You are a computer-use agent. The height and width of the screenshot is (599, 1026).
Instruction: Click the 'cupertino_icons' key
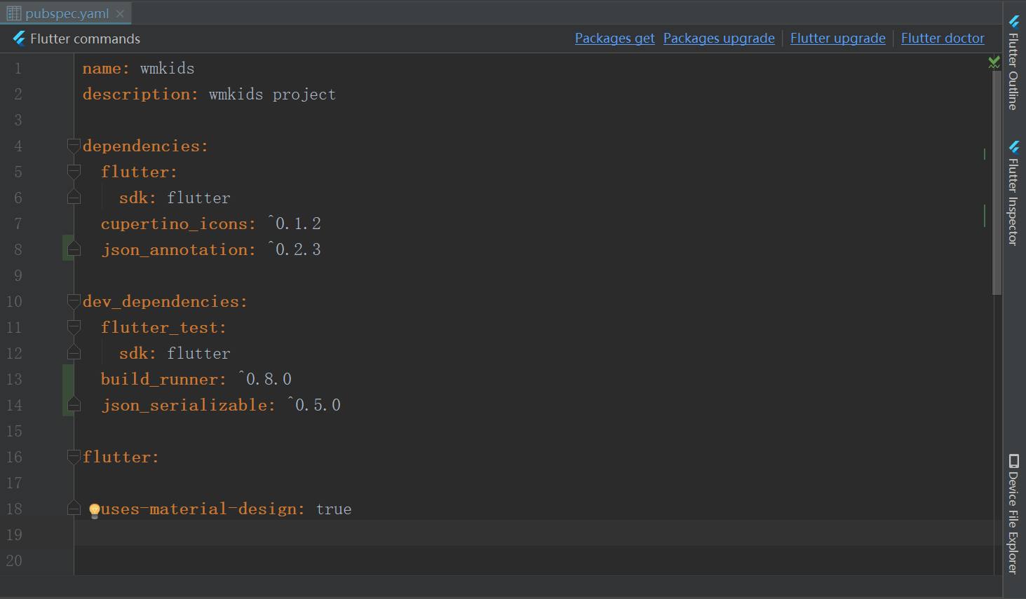click(x=174, y=224)
